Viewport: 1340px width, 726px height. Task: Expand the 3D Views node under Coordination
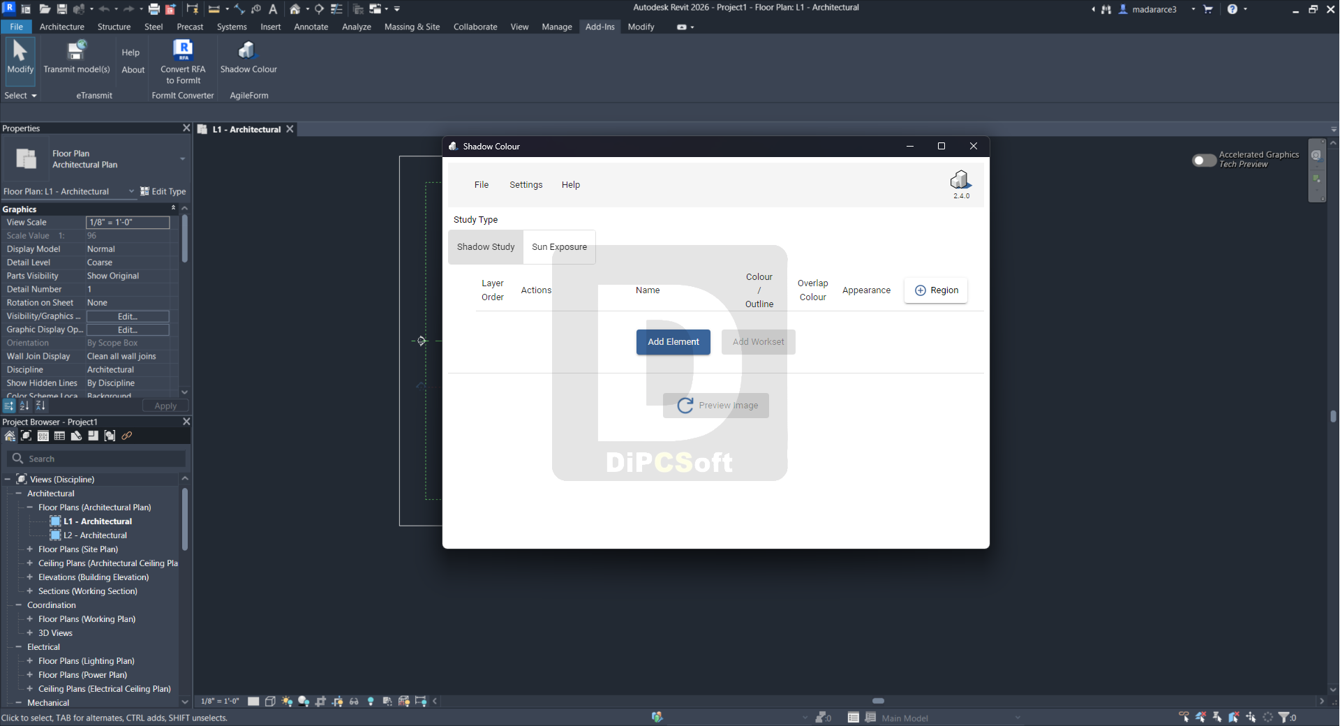coord(30,633)
